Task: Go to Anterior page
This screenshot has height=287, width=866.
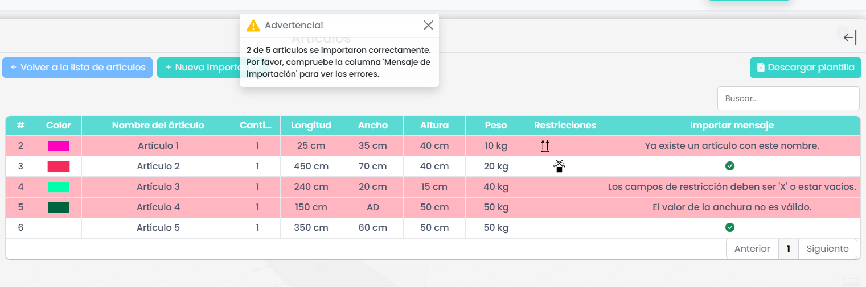Action: 752,249
